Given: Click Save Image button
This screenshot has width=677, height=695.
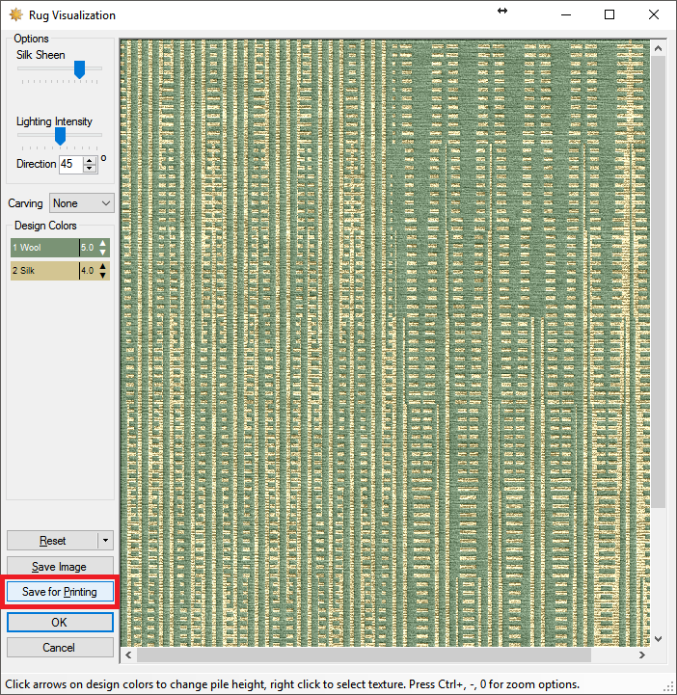Looking at the screenshot, I should pyautogui.click(x=60, y=567).
